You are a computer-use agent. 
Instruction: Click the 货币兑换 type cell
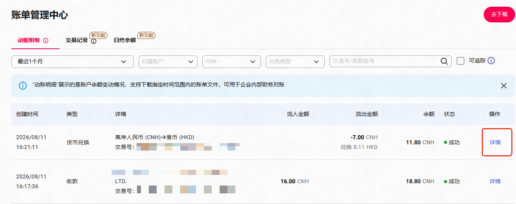(78, 142)
